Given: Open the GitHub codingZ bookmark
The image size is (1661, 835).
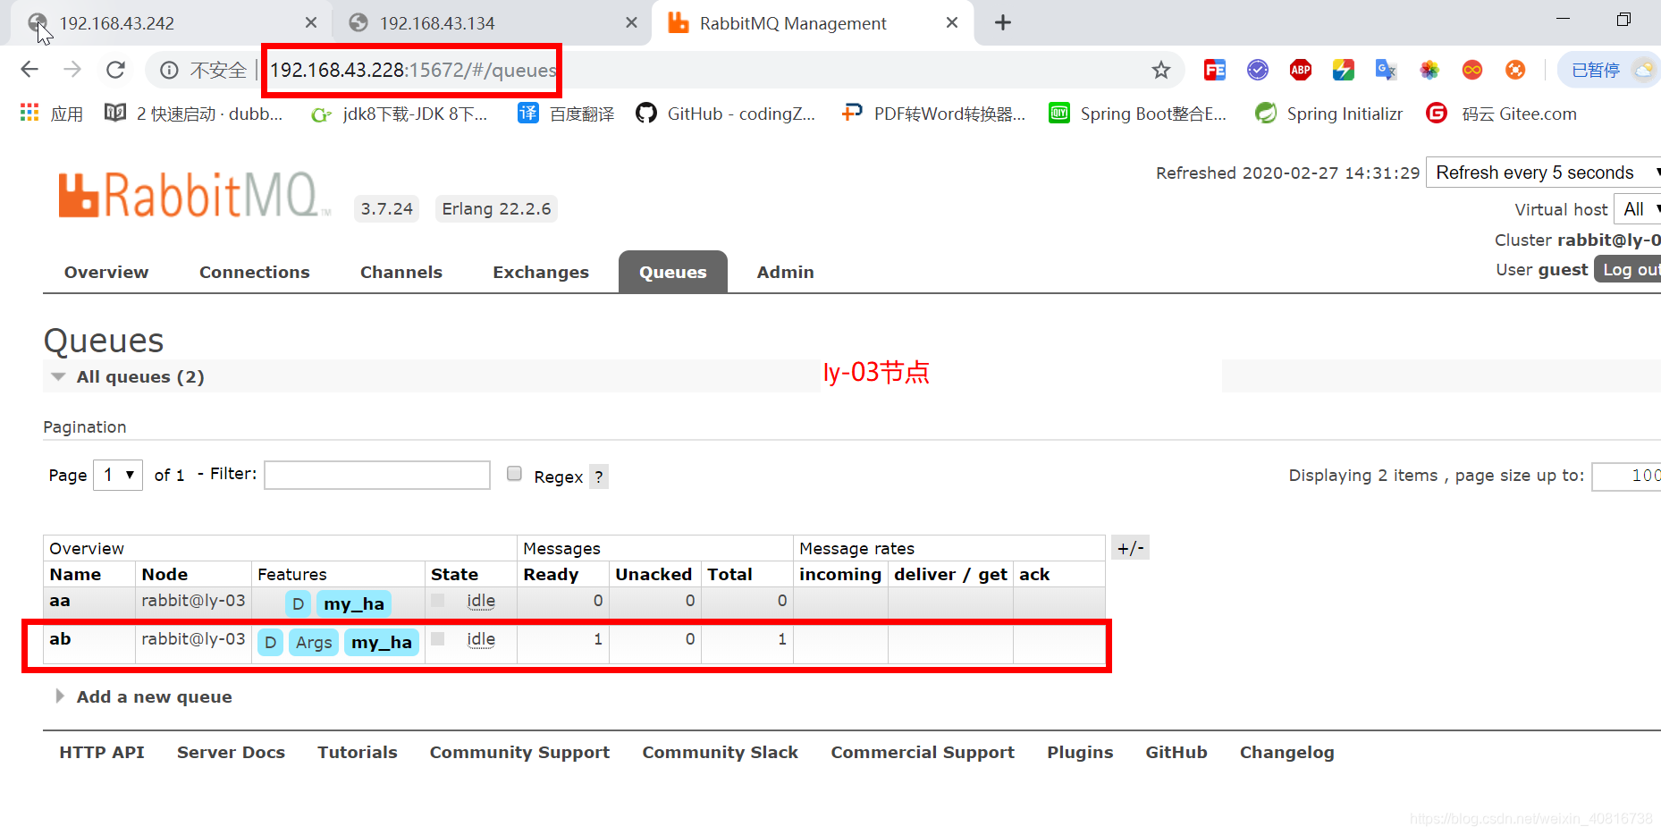Looking at the screenshot, I should 725,114.
